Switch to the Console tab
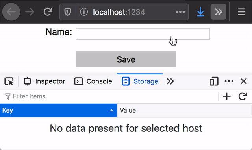The height and width of the screenshot is (150, 252). 93,81
